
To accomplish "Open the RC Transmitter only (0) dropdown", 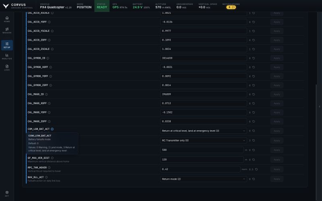I will 204,140.
